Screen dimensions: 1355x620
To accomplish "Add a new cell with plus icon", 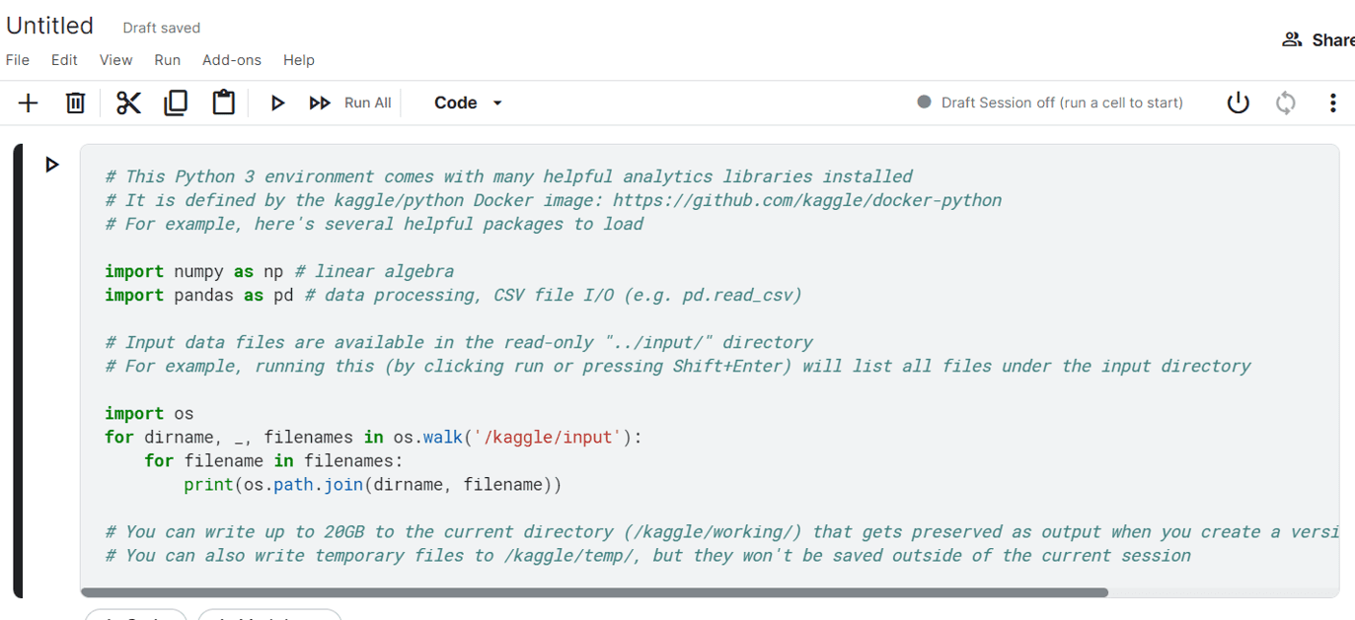I will [28, 103].
